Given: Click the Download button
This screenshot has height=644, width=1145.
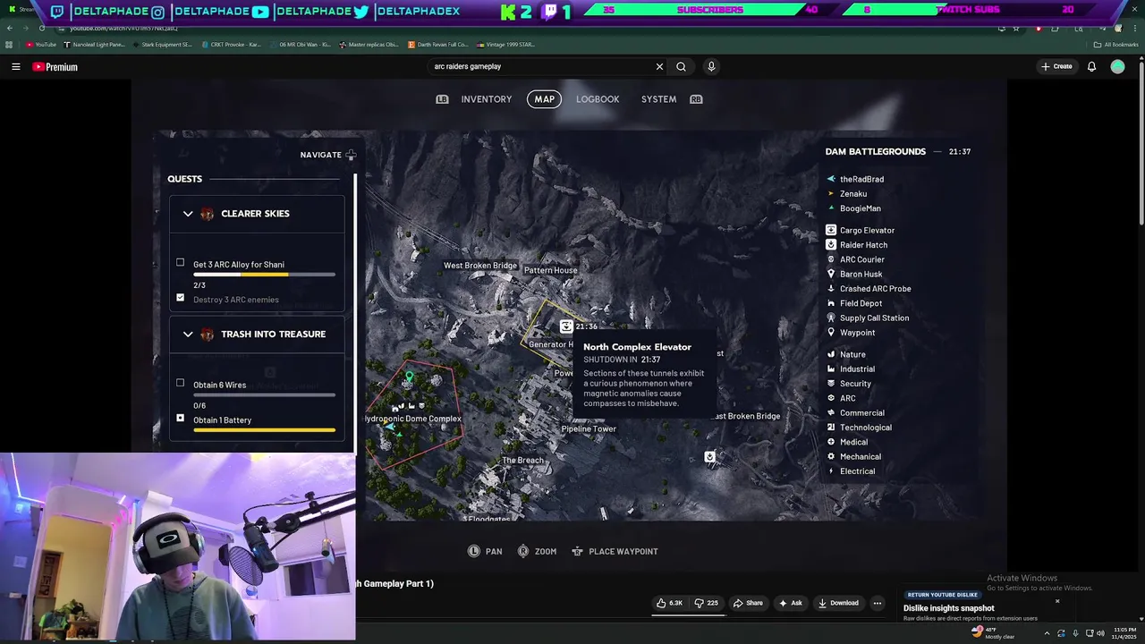Looking at the screenshot, I should 837,603.
